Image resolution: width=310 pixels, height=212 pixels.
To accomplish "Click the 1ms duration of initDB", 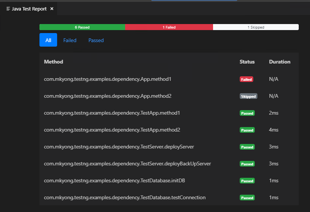I will click(274, 180).
